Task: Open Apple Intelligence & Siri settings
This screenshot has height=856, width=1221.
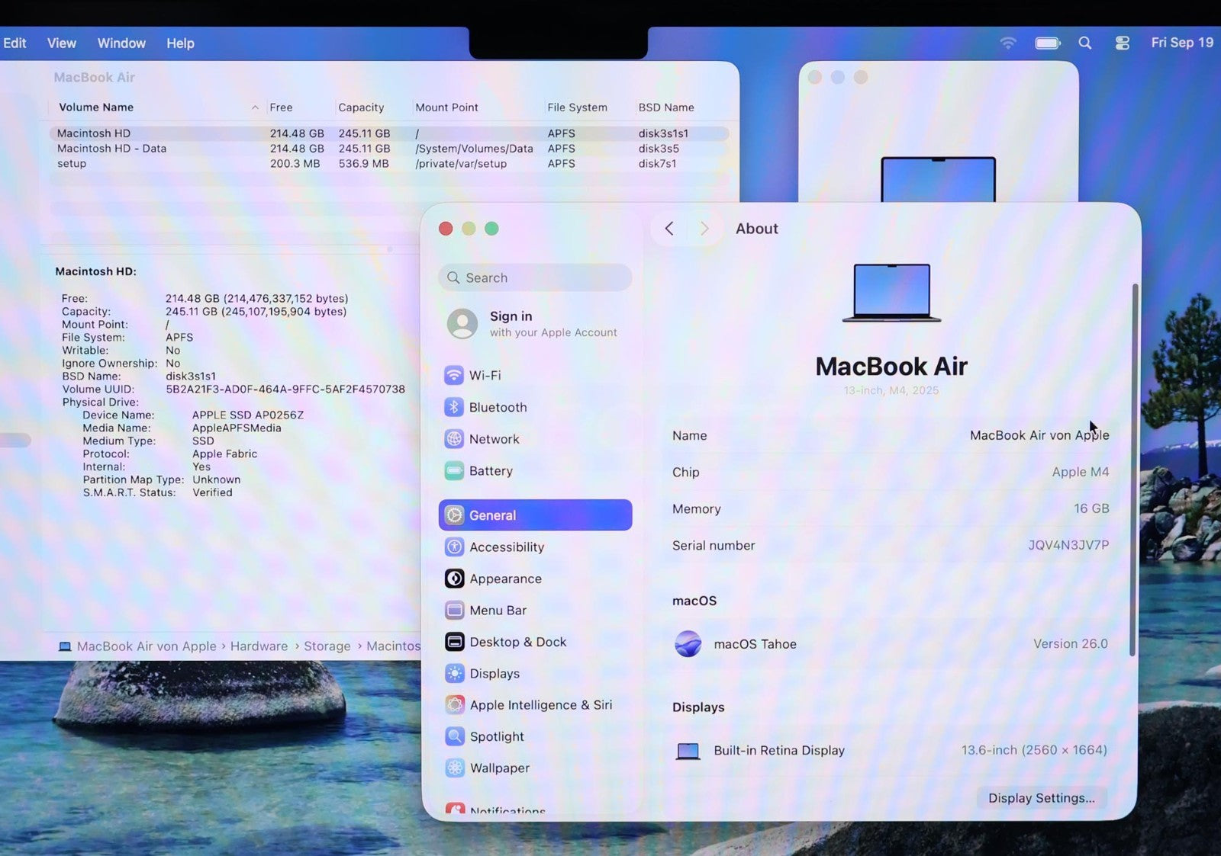Action: 540,705
